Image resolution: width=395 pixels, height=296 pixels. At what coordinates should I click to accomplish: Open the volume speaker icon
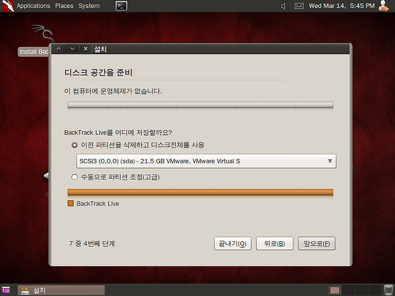click(284, 6)
